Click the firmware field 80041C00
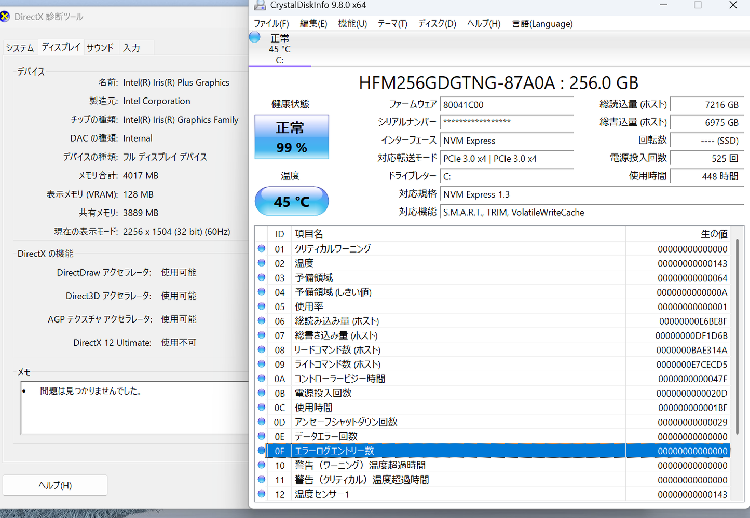750x518 pixels. 507,105
